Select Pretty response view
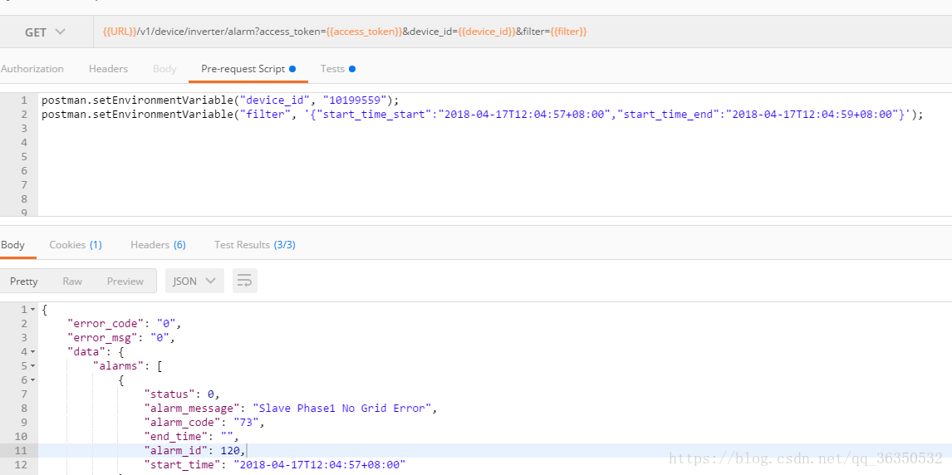 [x=24, y=281]
